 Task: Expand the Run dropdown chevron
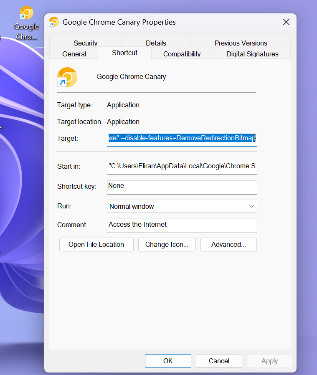pos(251,206)
